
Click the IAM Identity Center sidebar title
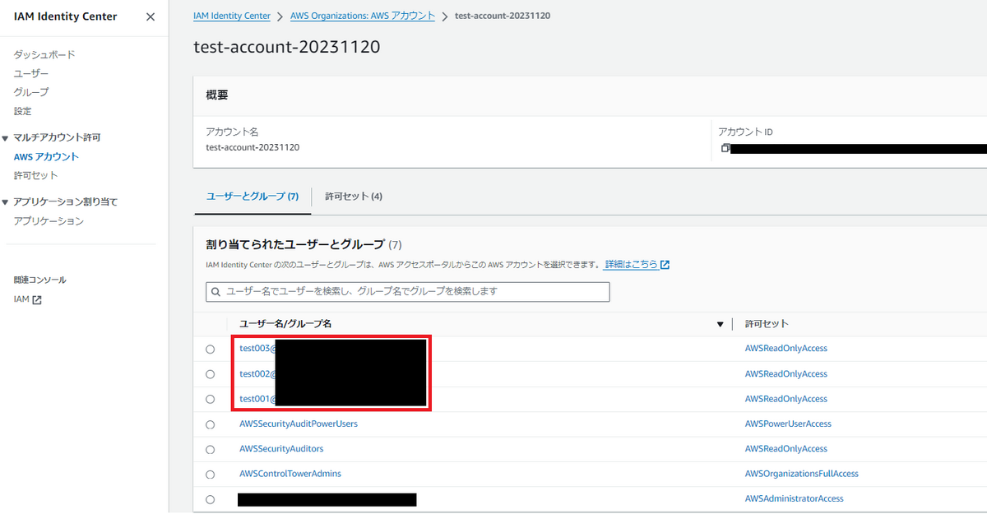[x=66, y=16]
